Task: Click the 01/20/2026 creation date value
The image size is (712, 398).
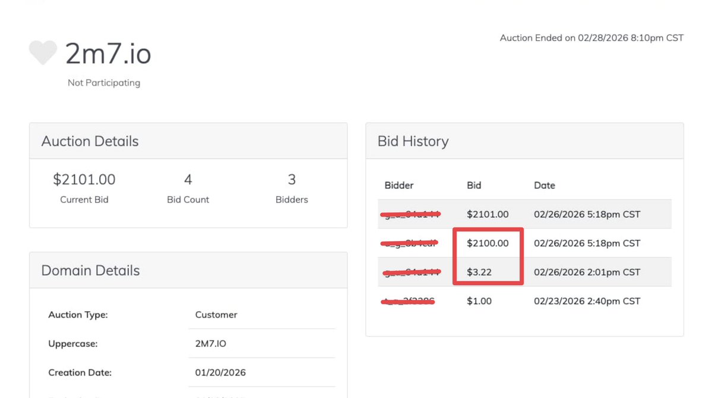Action: (220, 372)
